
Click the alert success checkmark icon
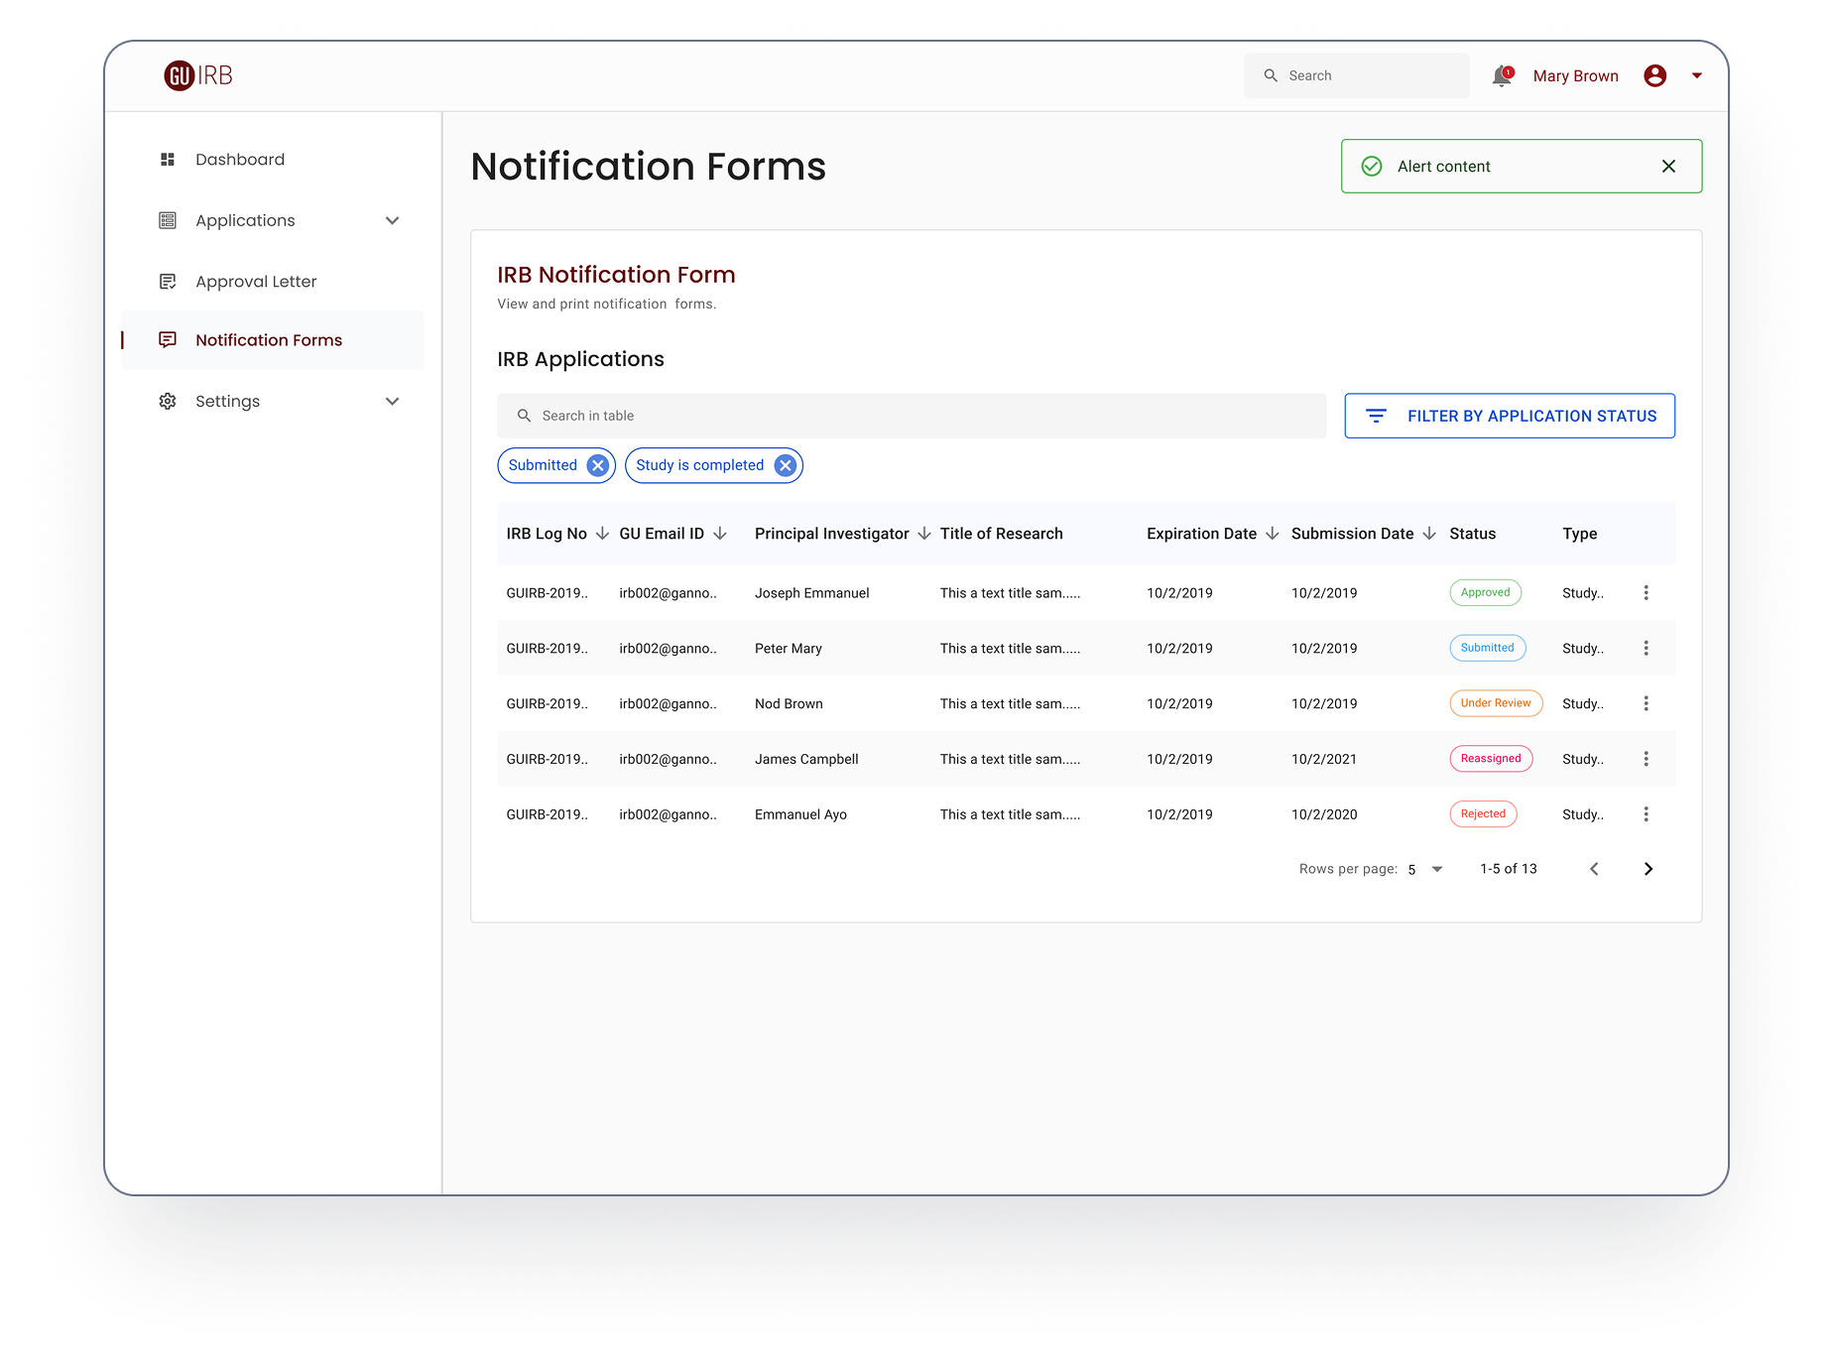click(x=1372, y=166)
